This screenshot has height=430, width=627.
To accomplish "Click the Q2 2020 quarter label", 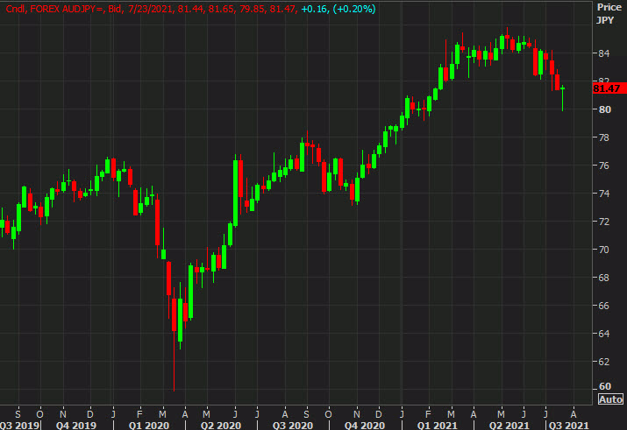I will pyautogui.click(x=220, y=424).
